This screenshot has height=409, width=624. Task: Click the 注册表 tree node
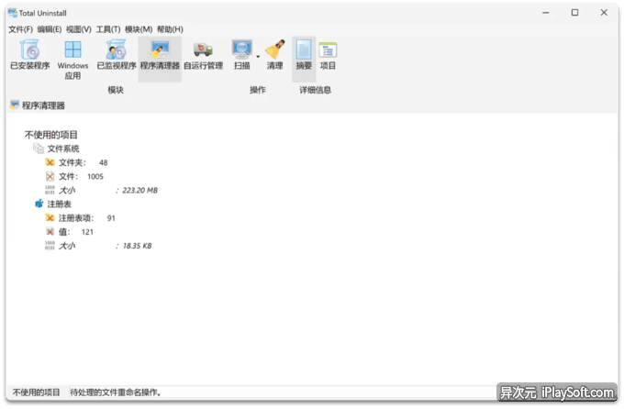60,204
